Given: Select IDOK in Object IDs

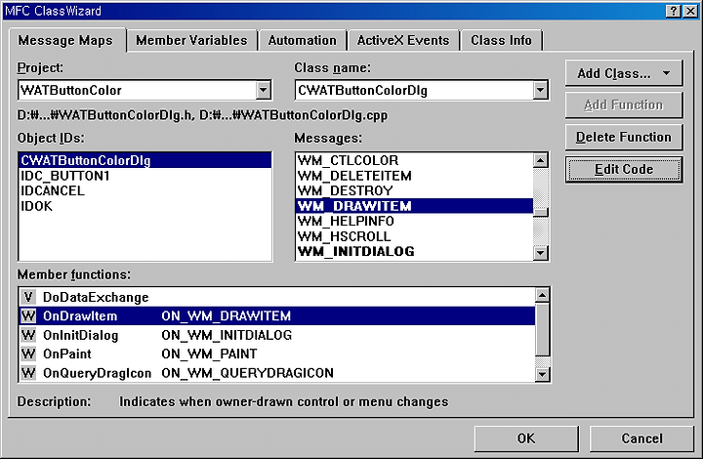Looking at the screenshot, I should click(145, 206).
